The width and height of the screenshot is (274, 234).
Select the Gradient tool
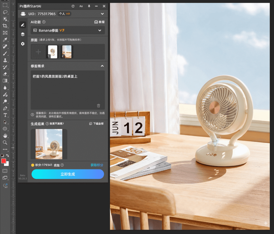tap(5, 81)
